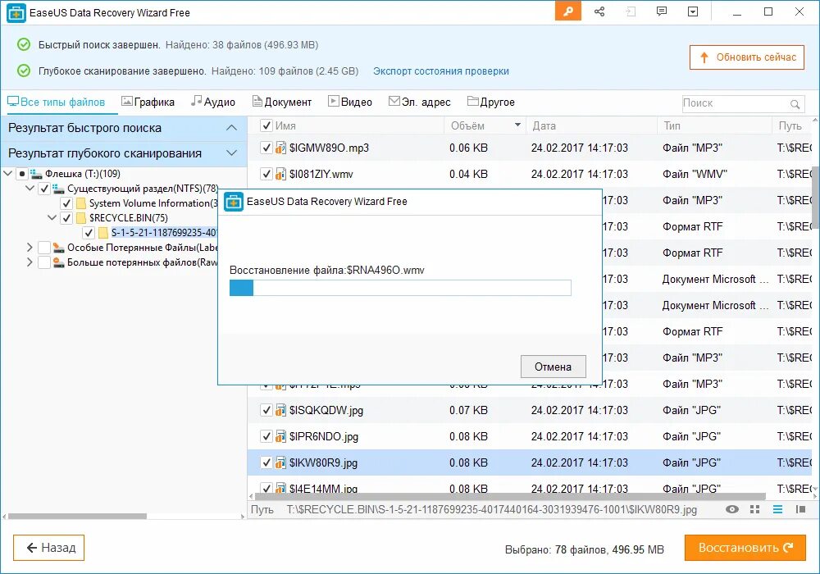Open the Объём column dropdown arrow
The width and height of the screenshot is (820, 574).
coord(517,125)
